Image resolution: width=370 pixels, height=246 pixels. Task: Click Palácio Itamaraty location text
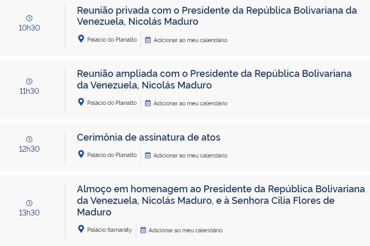click(x=109, y=230)
